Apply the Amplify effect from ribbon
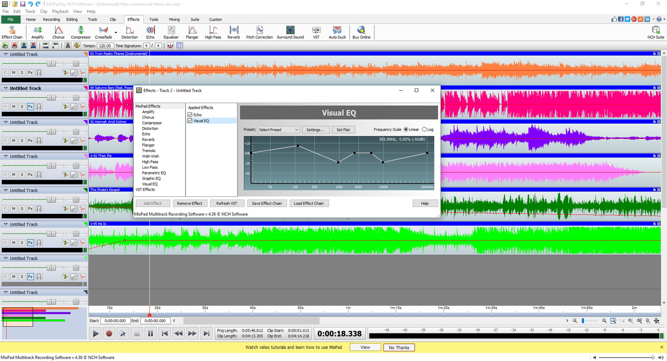The width and height of the screenshot is (667, 361). tap(37, 32)
